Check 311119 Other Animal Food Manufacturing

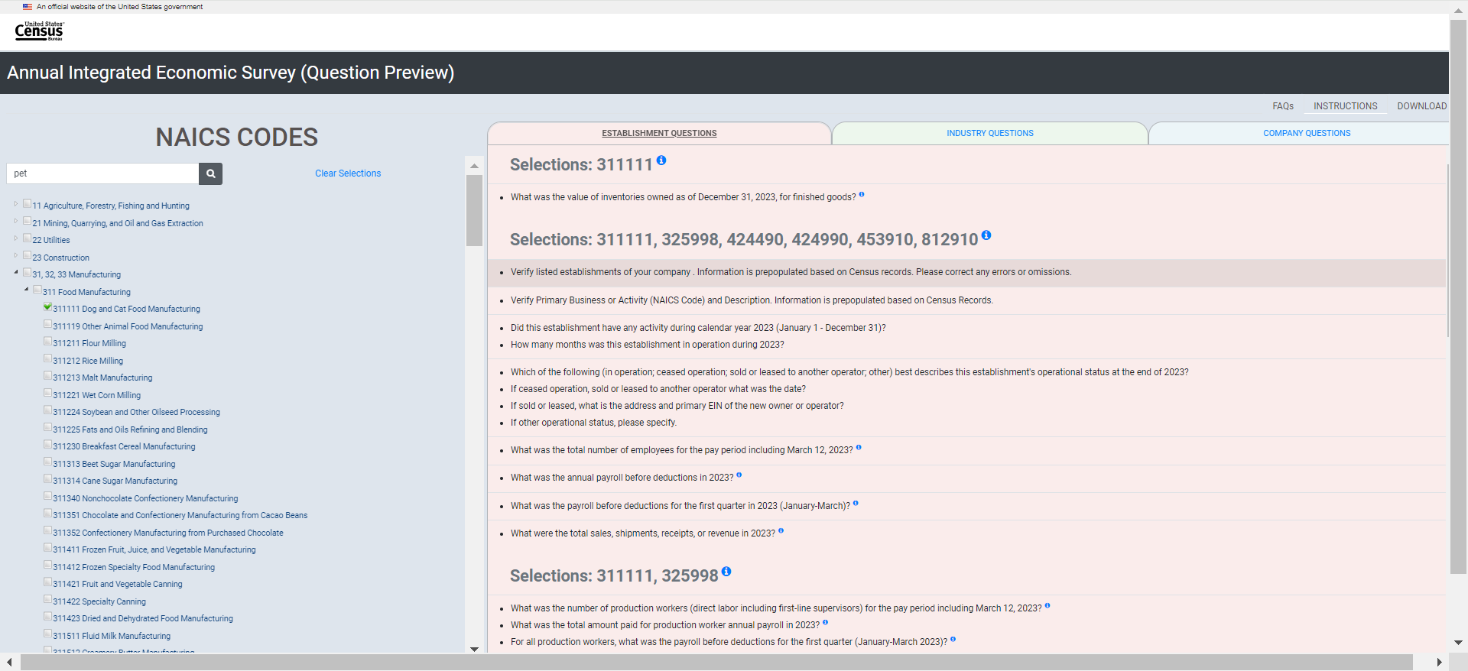point(48,325)
